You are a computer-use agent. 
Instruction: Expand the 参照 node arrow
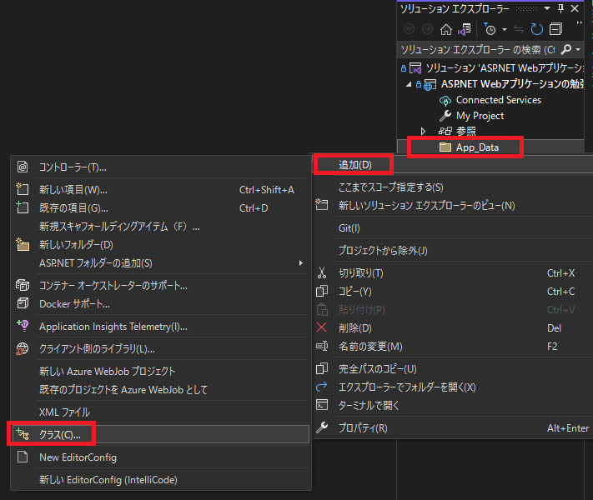tap(423, 131)
